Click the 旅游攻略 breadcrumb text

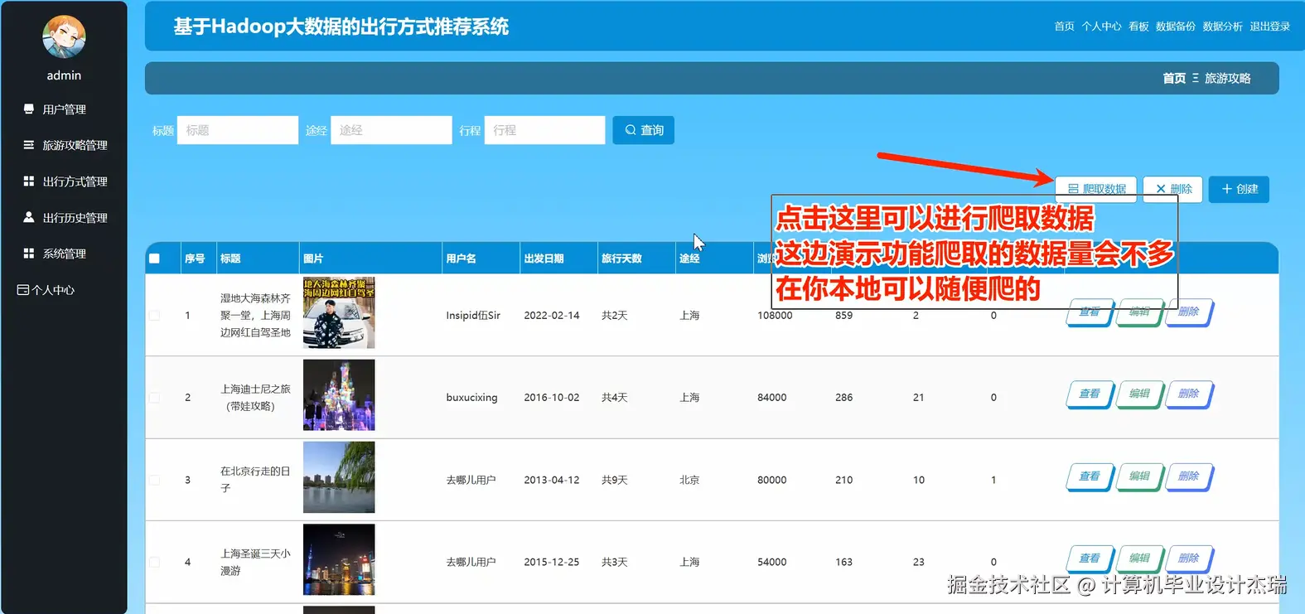coord(1227,78)
